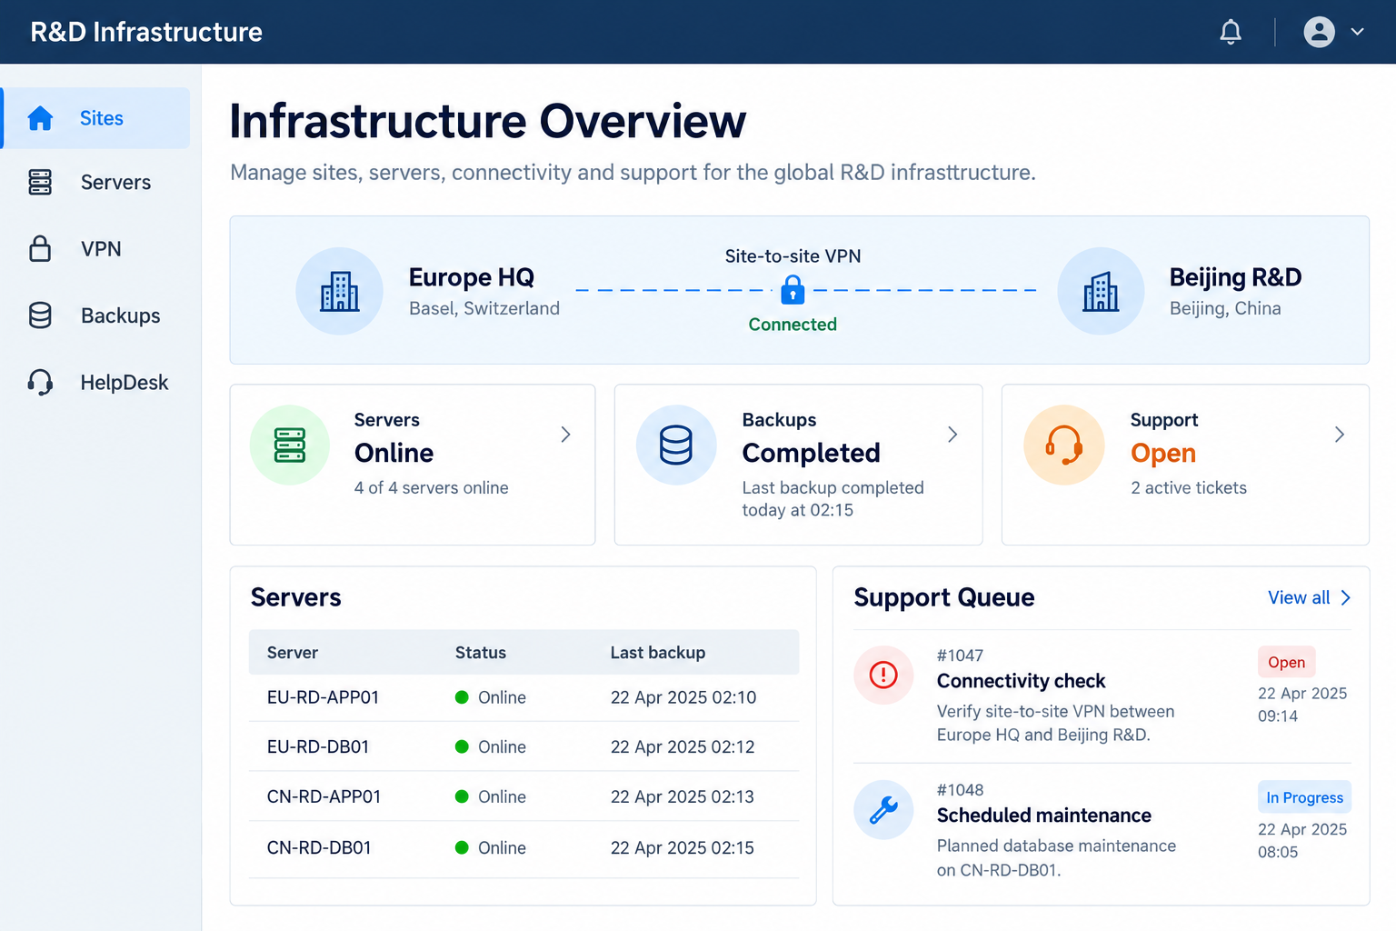This screenshot has height=931, width=1396.
Task: Click the green Servers Online card icon
Action: click(290, 445)
